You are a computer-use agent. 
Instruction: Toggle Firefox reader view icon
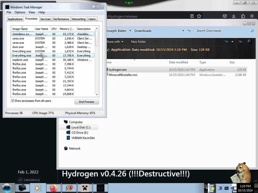(x=192, y=16)
